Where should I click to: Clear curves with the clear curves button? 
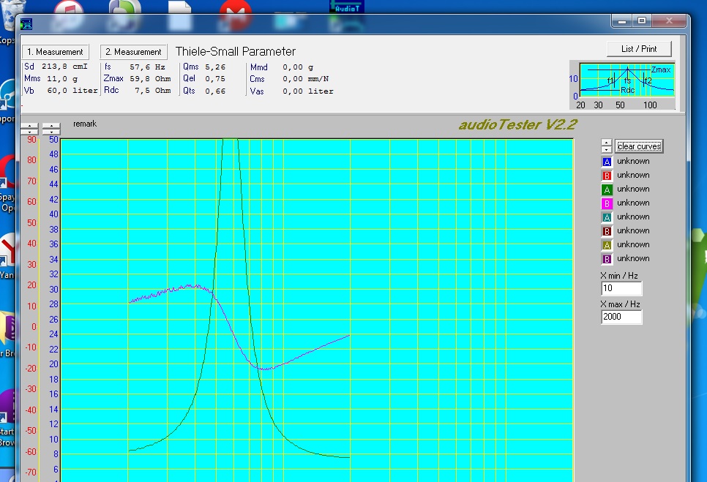[x=639, y=146]
